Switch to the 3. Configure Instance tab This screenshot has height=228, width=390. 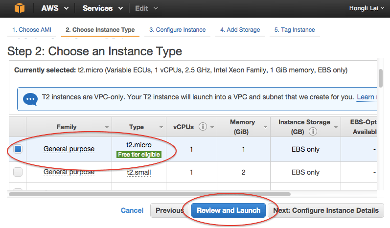177,30
